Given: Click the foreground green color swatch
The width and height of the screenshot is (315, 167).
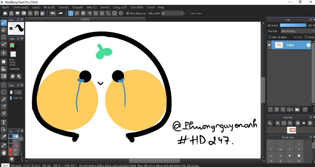Looking at the screenshot, I should coord(12,45).
